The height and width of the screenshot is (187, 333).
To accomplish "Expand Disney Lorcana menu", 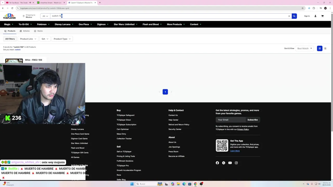I will pos(64,24).
